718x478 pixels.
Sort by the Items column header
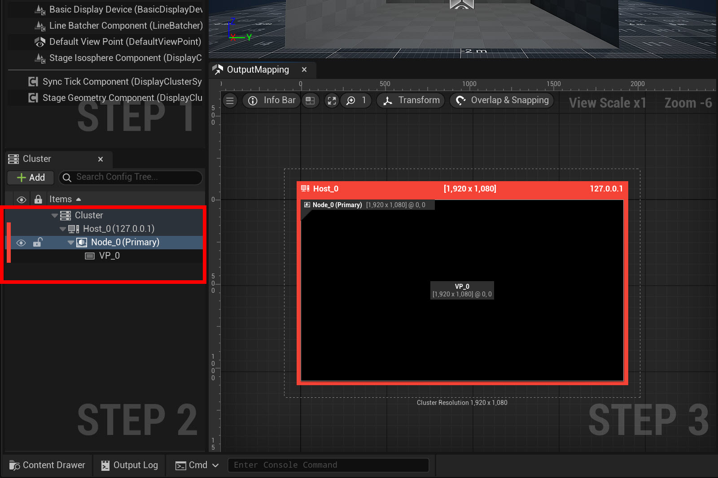tap(65, 199)
